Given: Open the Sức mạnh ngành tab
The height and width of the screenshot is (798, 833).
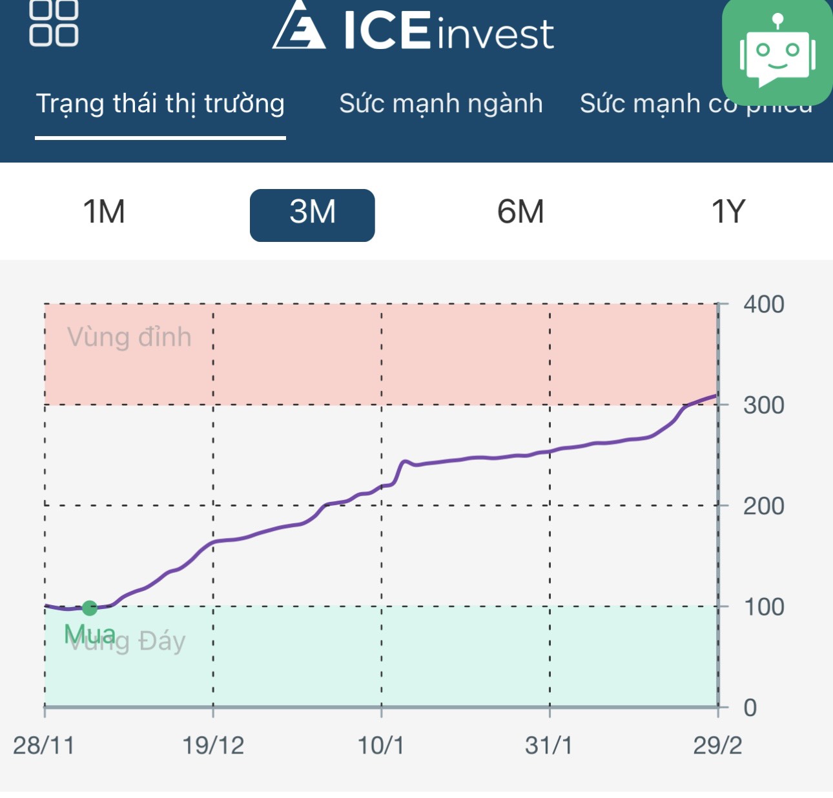Looking at the screenshot, I should pyautogui.click(x=441, y=105).
